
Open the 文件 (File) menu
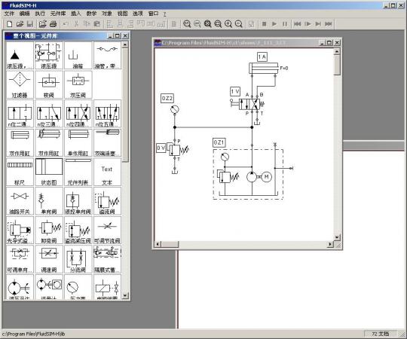pos(9,14)
